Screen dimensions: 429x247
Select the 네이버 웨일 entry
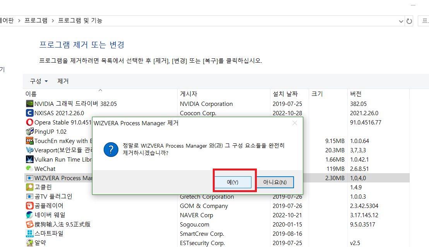point(50,215)
